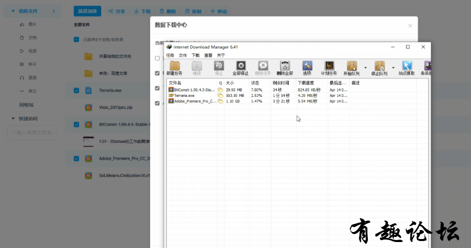
Task: Click the 共享给我的文件夹 folder icon in cloud drive
Action: click(88, 56)
